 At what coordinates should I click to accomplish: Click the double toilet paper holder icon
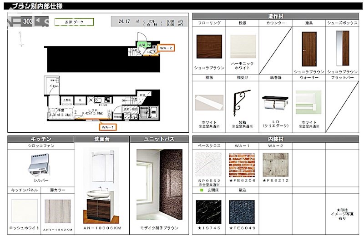click(x=275, y=103)
